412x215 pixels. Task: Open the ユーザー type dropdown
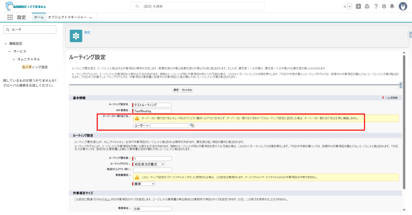(x=141, y=125)
